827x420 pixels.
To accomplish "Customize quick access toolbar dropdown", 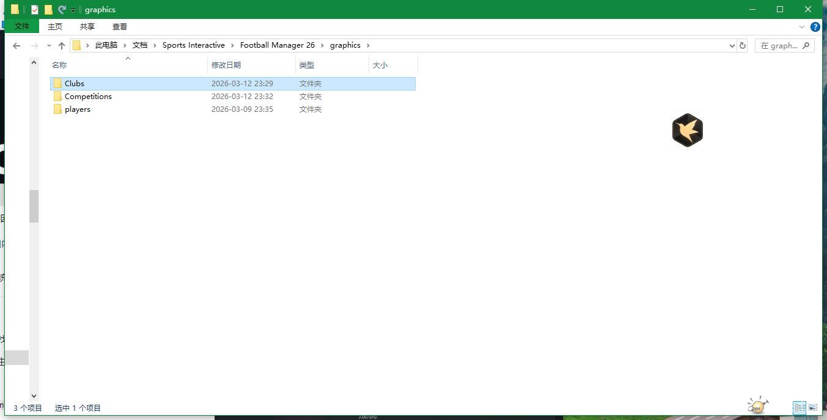I will tap(73, 10).
